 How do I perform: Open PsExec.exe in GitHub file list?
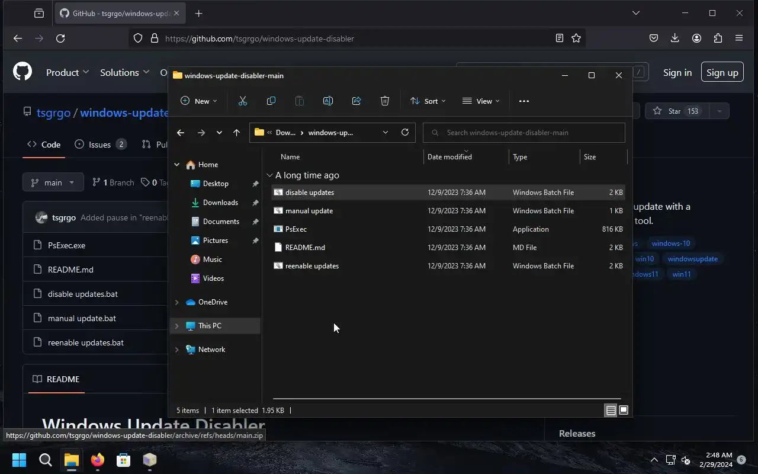[x=66, y=245]
